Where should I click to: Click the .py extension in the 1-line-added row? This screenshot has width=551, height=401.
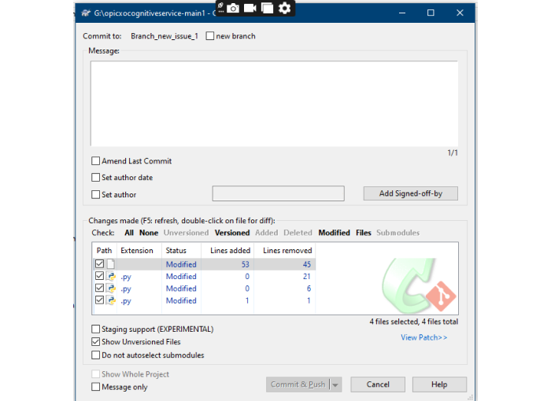(x=126, y=301)
